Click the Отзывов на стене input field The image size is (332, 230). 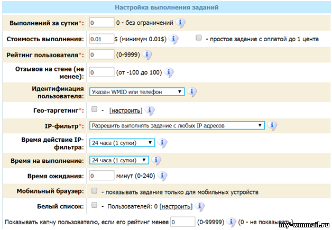pos(102,72)
